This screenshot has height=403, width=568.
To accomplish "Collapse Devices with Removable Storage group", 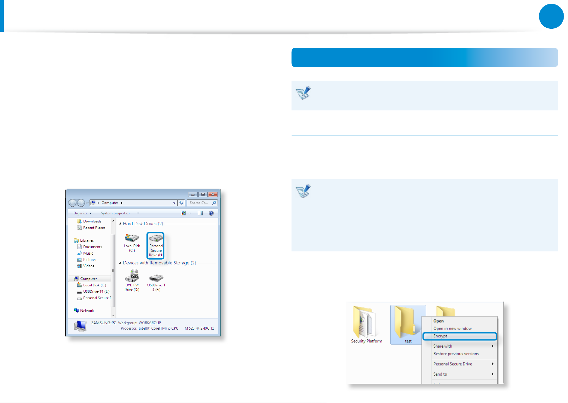I will coord(120,263).
